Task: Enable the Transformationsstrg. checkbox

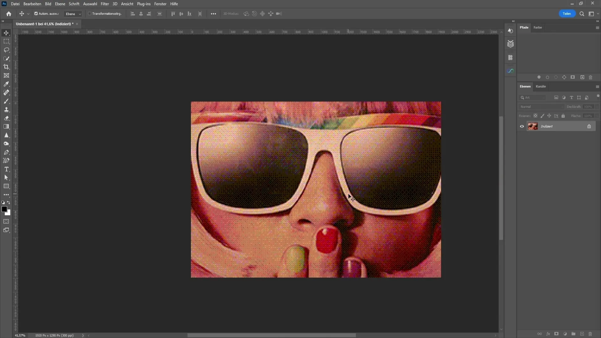Action: click(x=90, y=14)
